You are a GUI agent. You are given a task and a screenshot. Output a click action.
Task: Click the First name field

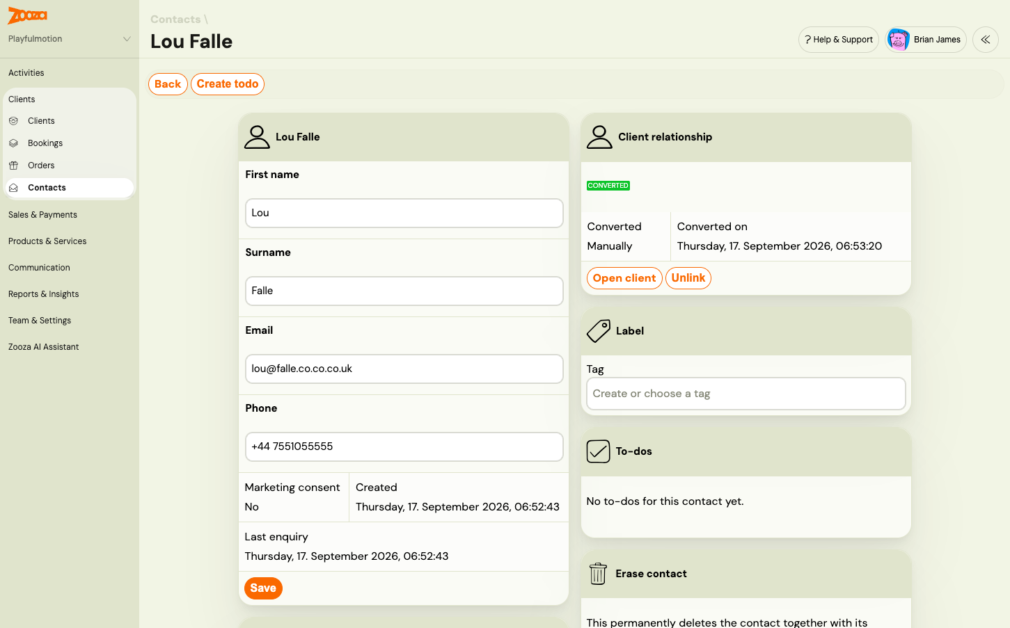404,213
